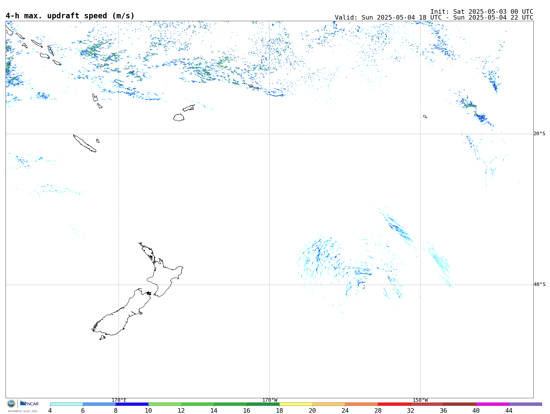
Task: Select the 10–12 light green colorbar segment
Action: click(165, 404)
